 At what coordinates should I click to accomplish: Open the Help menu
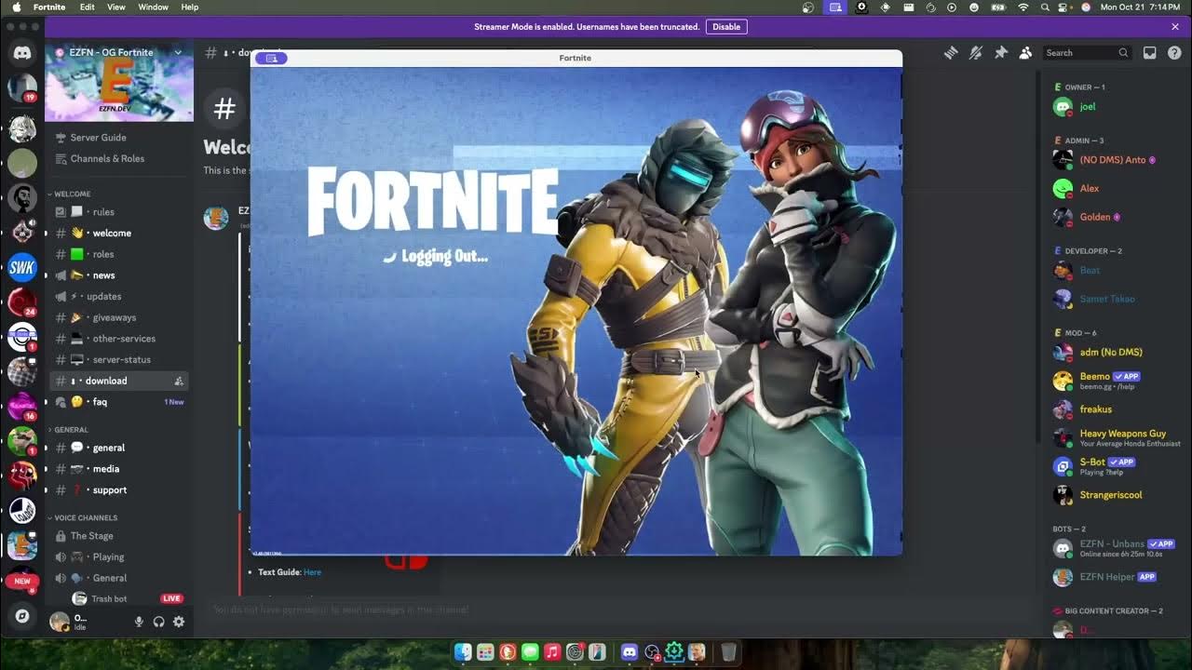pos(189,7)
